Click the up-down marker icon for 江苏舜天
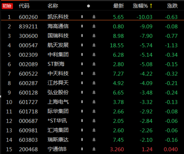 [x=82, y=83]
